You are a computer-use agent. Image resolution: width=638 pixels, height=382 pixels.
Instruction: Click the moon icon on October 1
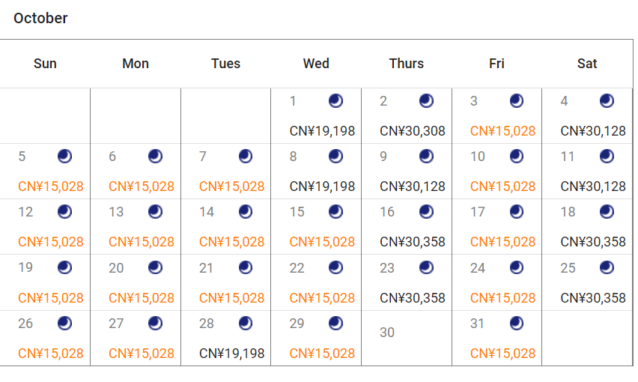click(x=335, y=100)
